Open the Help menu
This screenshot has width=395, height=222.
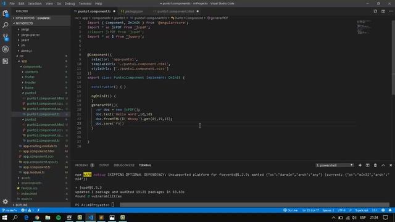pyautogui.click(x=99, y=4)
